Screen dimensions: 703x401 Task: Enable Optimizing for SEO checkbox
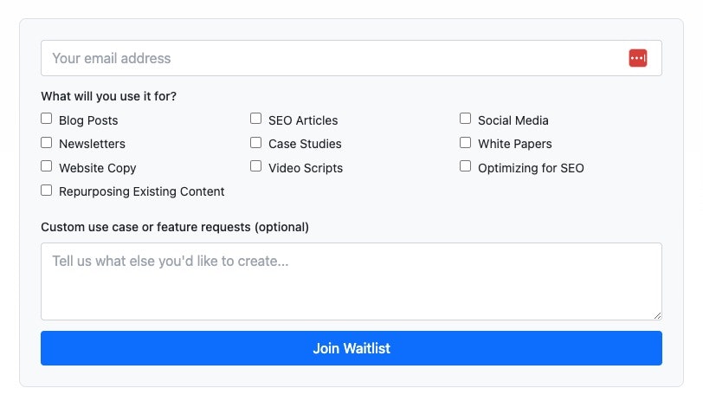click(x=466, y=166)
